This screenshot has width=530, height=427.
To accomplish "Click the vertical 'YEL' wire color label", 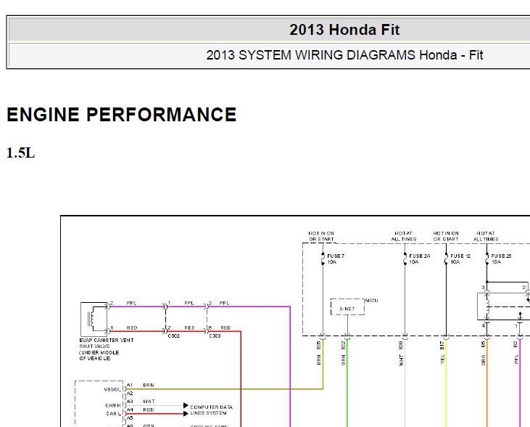I will pyautogui.click(x=442, y=359).
